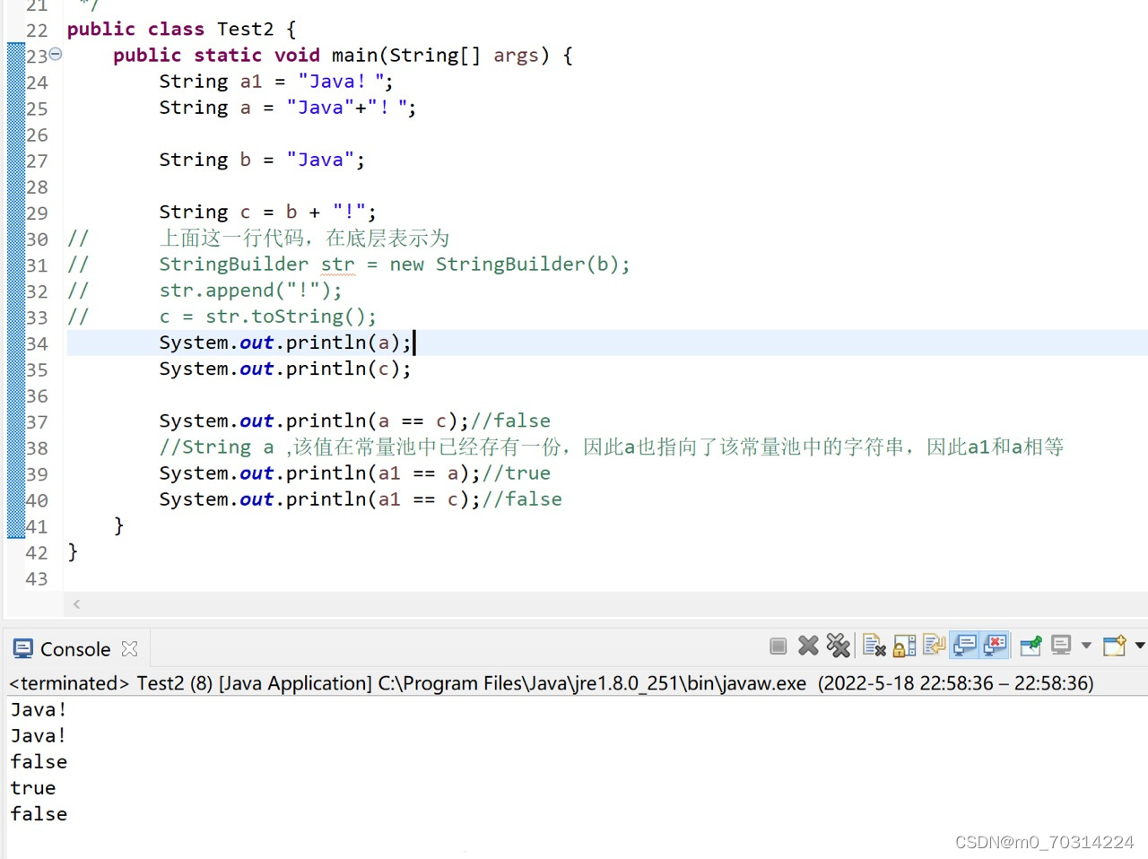Screen dimensions: 1148x859
Task: Click the grayed Terminate button
Action: coord(778,645)
